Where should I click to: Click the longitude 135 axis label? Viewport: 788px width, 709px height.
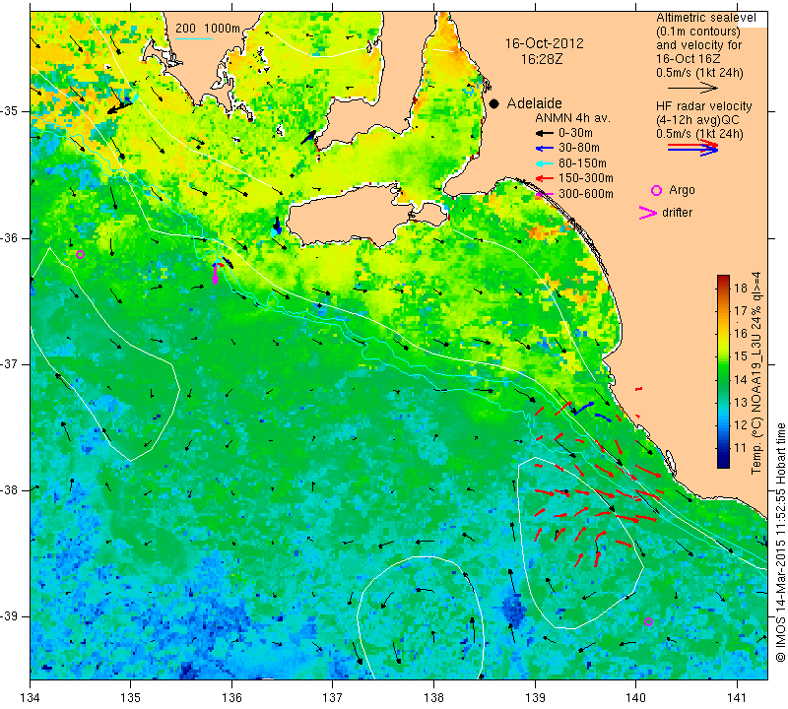(131, 697)
